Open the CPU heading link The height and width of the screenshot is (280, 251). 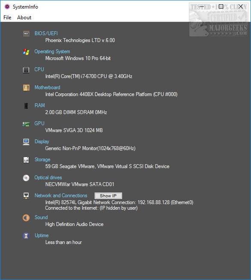[39, 69]
